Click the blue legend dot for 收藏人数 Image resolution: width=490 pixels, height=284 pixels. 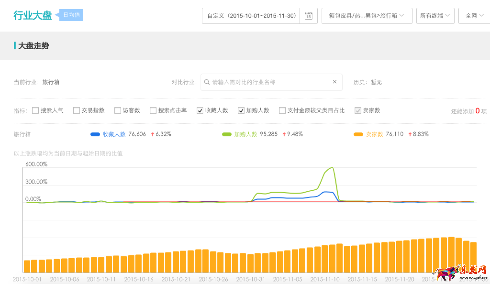tap(95, 134)
